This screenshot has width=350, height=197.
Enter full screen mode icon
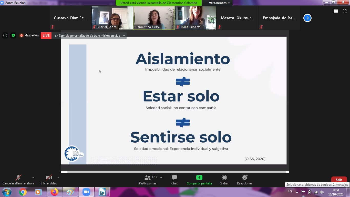tap(345, 11)
